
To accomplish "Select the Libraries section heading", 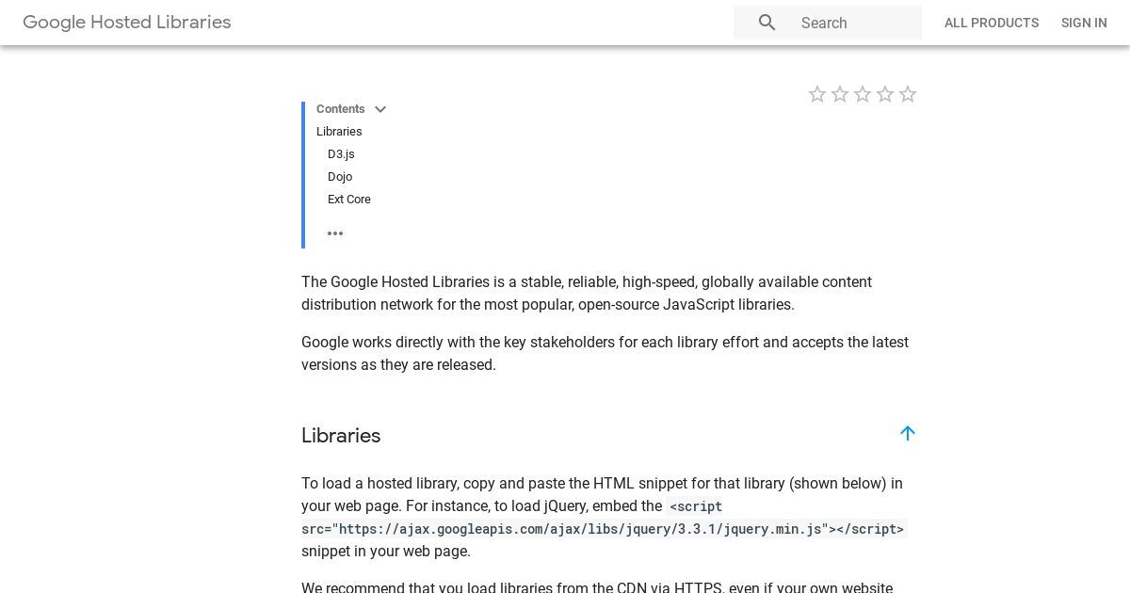I will pyautogui.click(x=341, y=435).
